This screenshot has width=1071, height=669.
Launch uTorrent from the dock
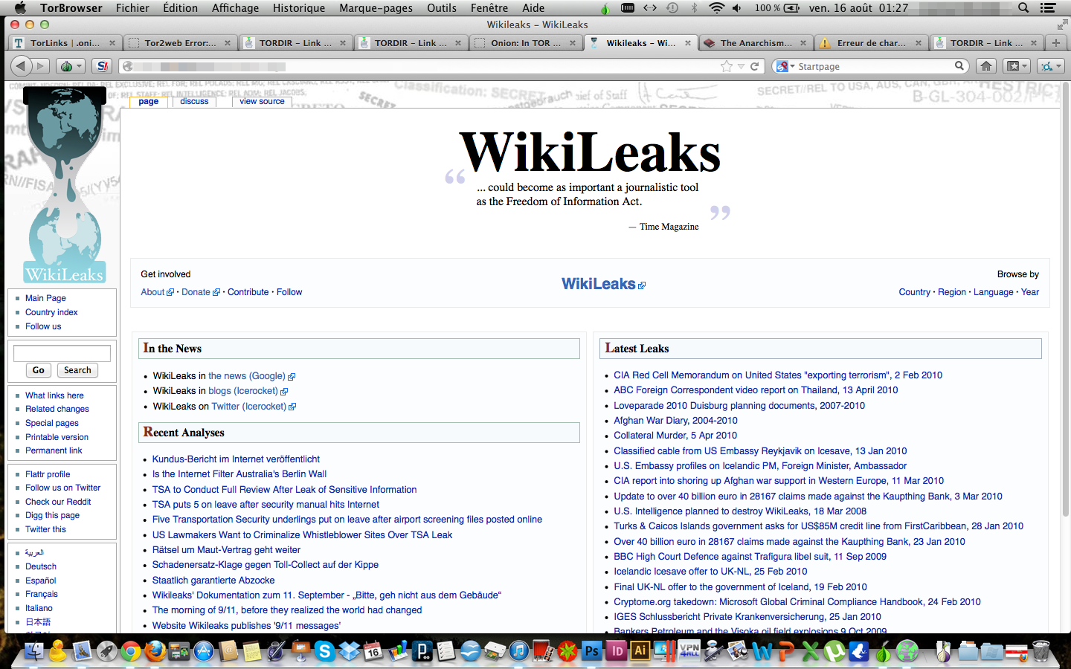(x=834, y=652)
